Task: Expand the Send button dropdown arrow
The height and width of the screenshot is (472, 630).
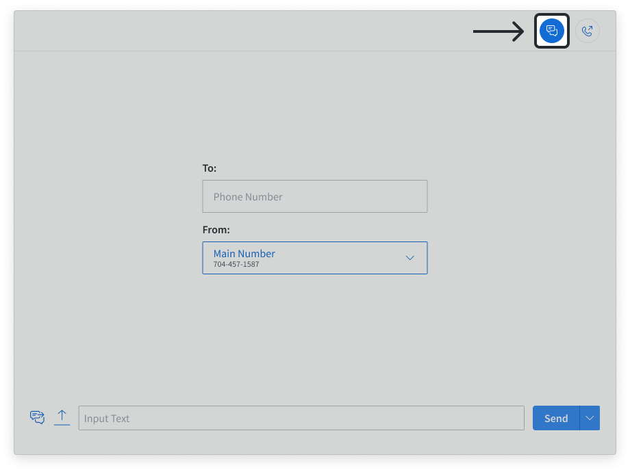Action: 588,417
